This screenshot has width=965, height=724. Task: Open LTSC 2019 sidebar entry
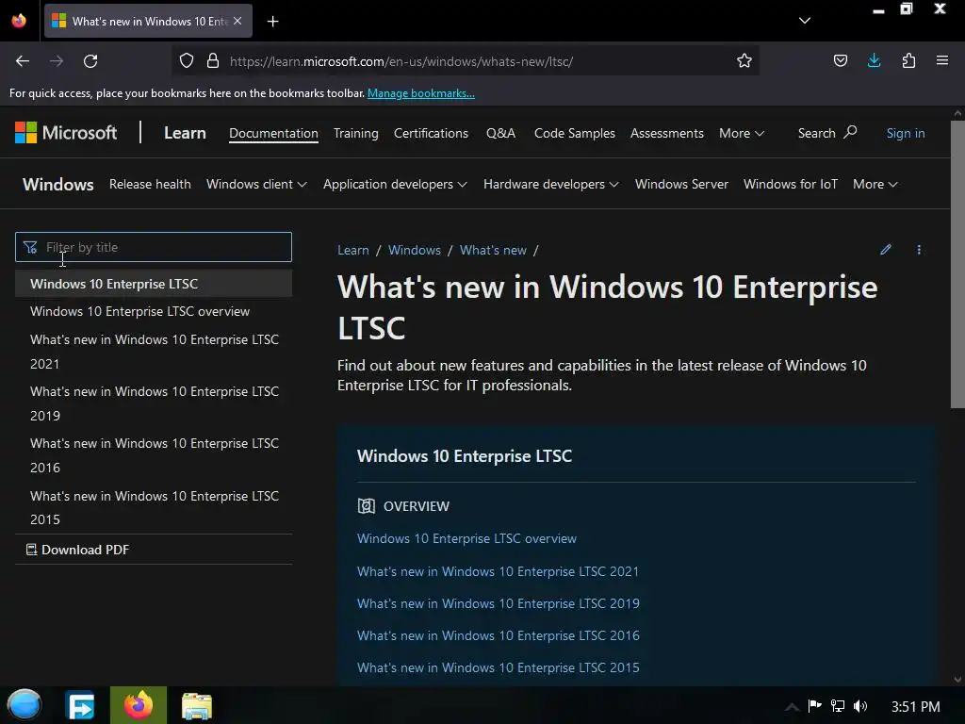[155, 403]
